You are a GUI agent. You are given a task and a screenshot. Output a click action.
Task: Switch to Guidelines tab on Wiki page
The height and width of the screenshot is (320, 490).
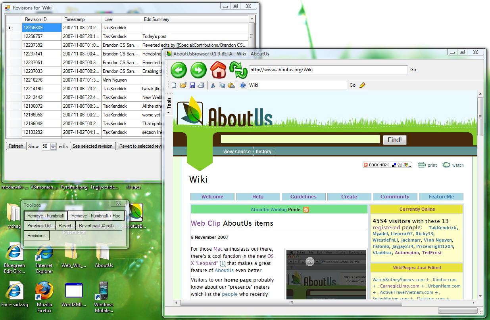click(x=304, y=197)
